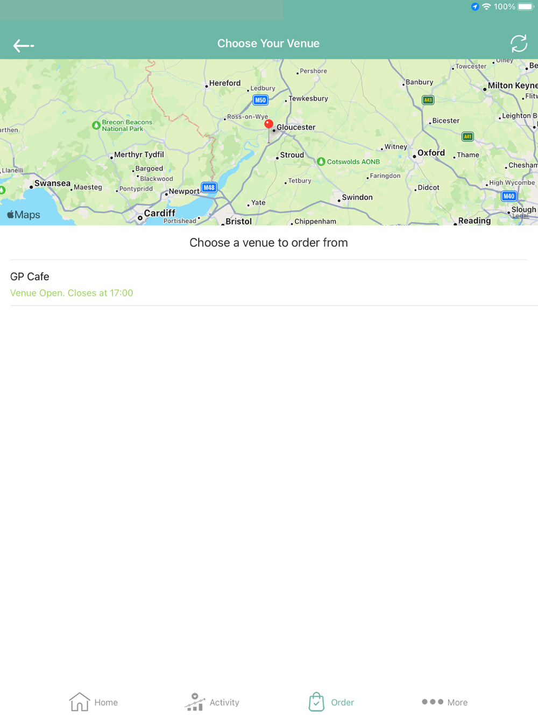
Task: Click the Apple Maps logo
Action: point(24,215)
